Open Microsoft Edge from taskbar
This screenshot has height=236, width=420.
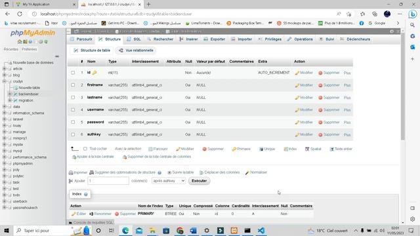125,230
